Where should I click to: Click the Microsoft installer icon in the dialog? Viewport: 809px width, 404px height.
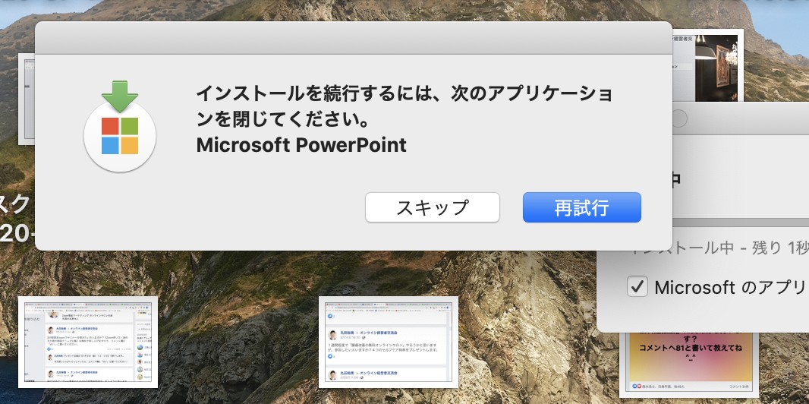click(120, 126)
